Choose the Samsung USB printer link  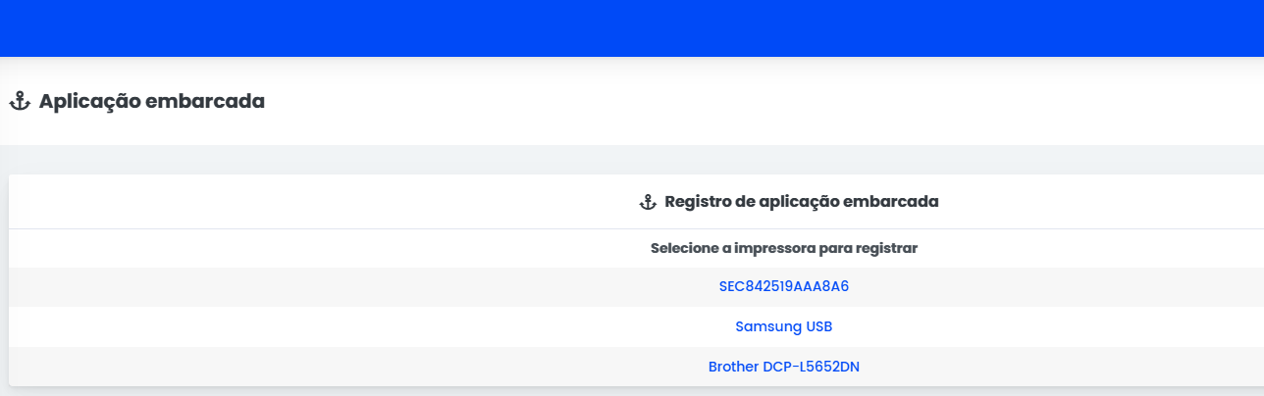click(783, 326)
